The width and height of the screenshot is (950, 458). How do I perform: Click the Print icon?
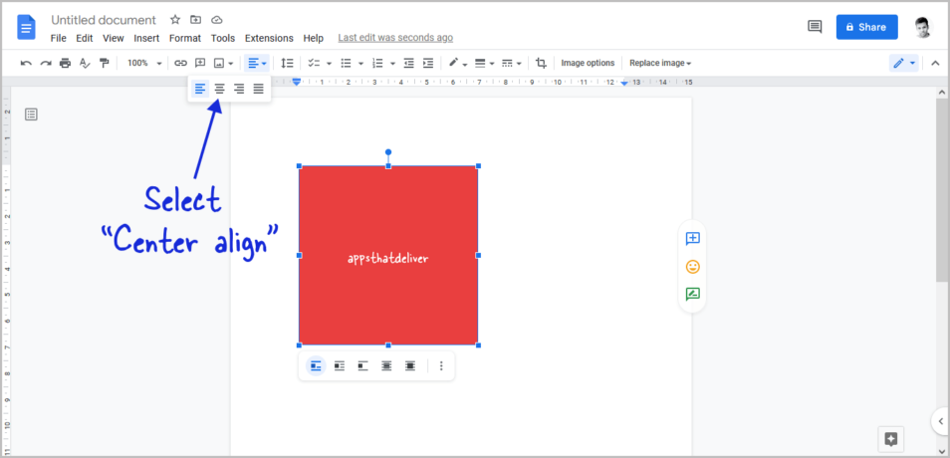(x=65, y=63)
